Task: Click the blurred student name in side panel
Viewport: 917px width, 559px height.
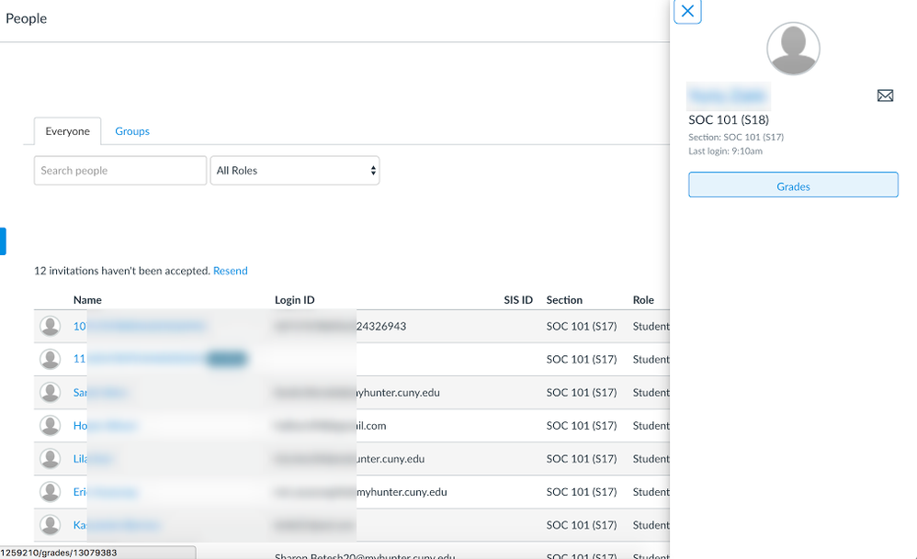Action: tap(728, 95)
